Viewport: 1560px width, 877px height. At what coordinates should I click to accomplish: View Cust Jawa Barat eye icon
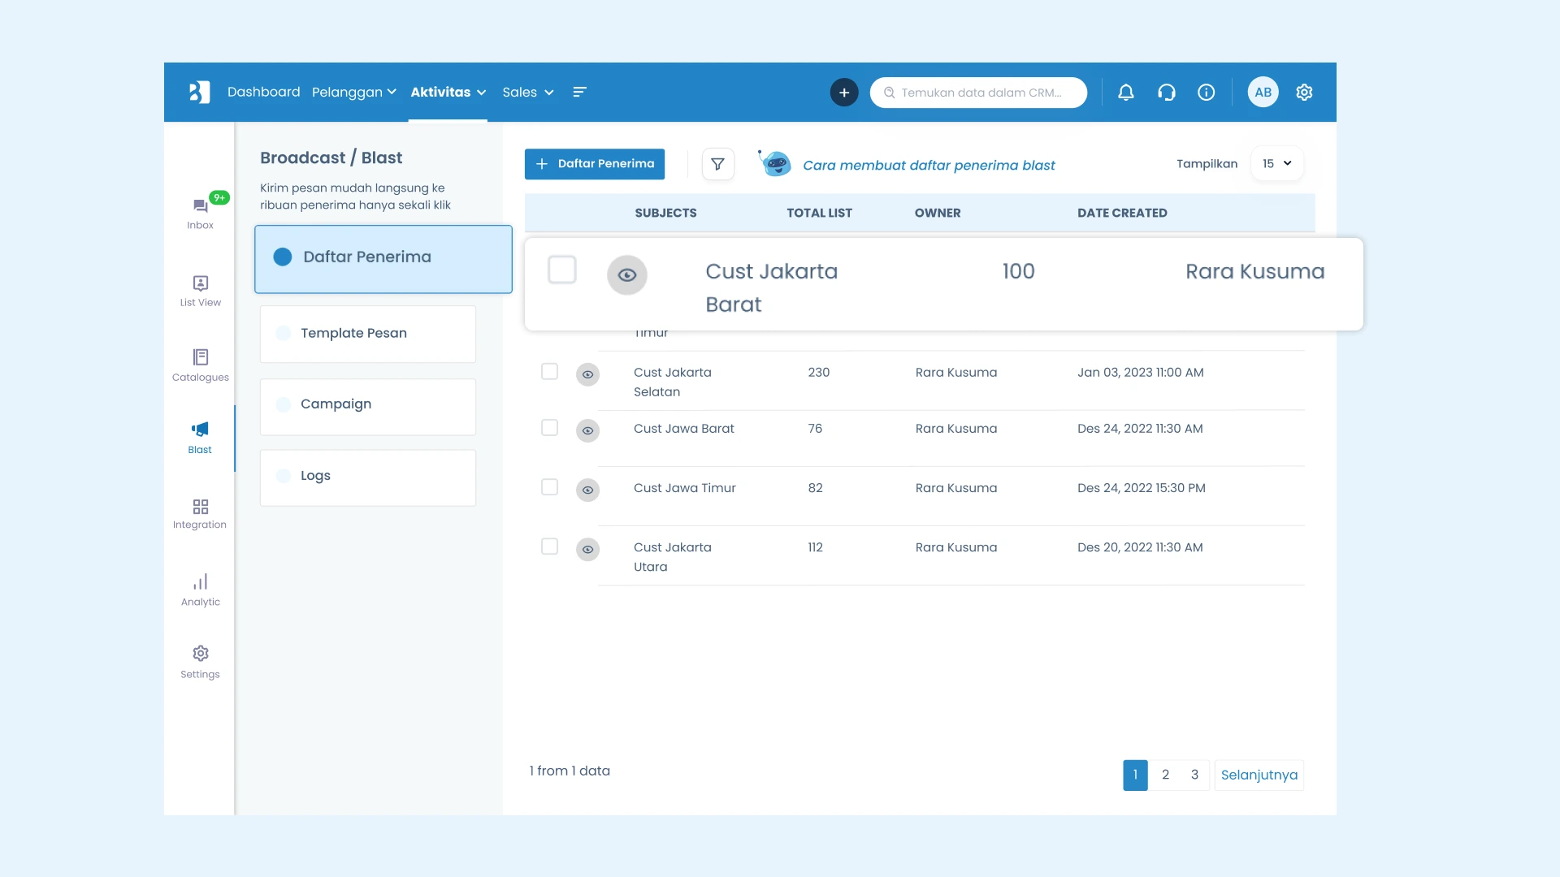tap(587, 430)
